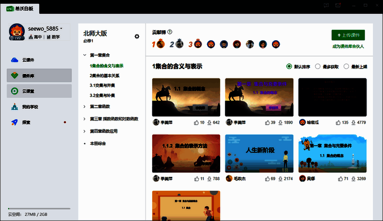Click the 北师大版 textbook title
The height and width of the screenshot is (221, 383).
95,33
